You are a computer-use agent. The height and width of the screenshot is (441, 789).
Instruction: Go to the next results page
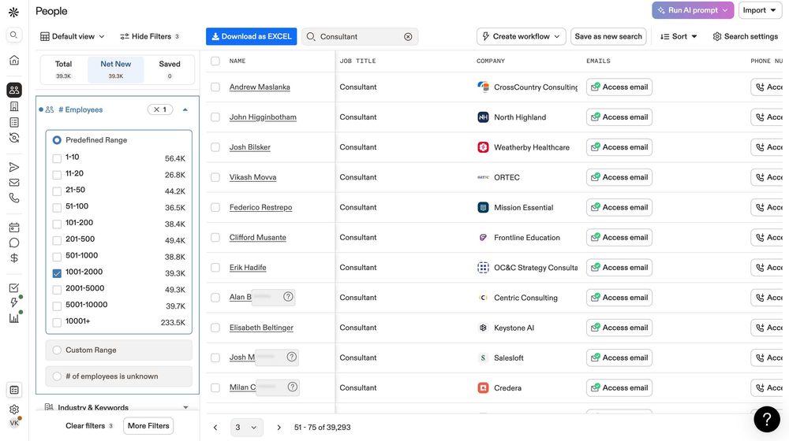[279, 428]
